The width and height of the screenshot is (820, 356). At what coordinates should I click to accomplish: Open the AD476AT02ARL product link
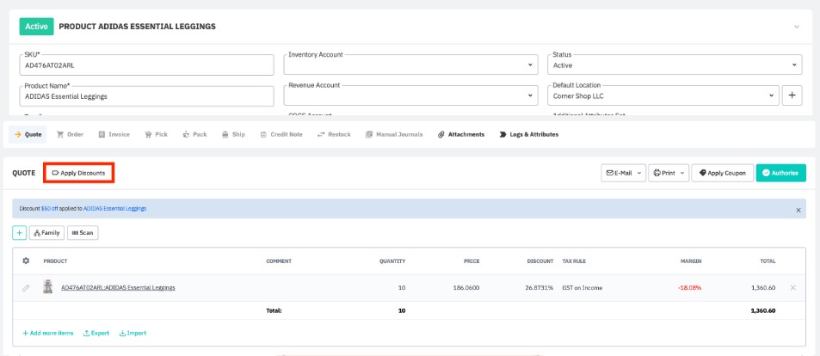(118, 287)
